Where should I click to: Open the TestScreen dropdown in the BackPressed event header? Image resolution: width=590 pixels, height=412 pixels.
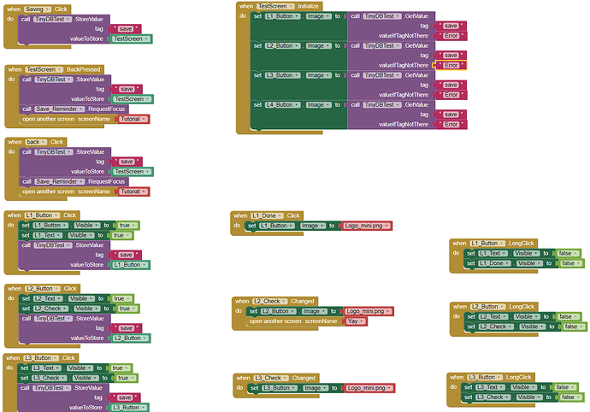pyautogui.click(x=44, y=69)
